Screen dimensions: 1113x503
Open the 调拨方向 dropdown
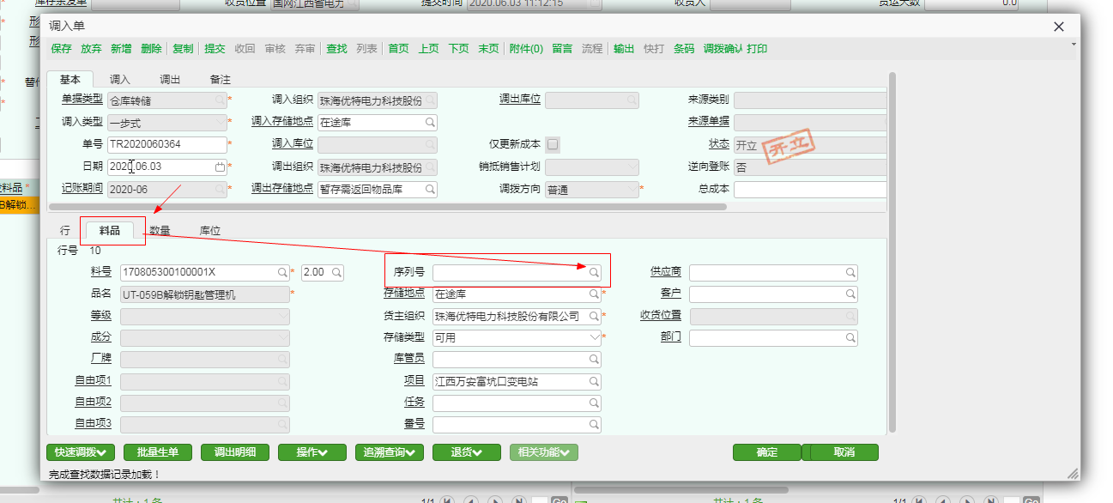pyautogui.click(x=632, y=189)
